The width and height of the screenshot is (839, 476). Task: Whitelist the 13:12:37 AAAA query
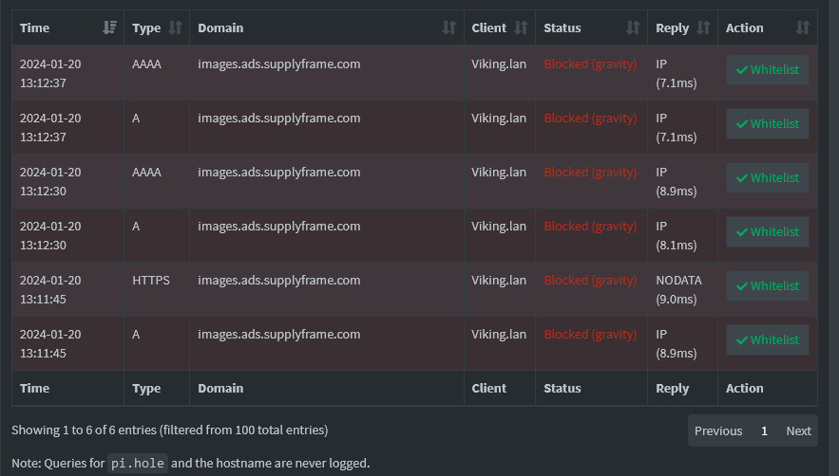(768, 69)
